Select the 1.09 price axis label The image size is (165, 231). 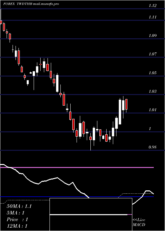(152, 36)
